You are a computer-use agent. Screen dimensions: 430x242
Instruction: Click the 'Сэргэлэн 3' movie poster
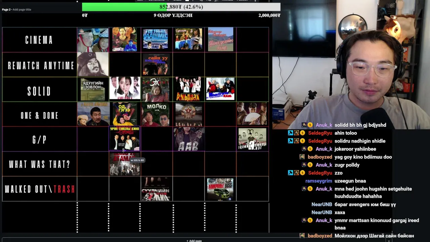pyautogui.click(x=188, y=39)
